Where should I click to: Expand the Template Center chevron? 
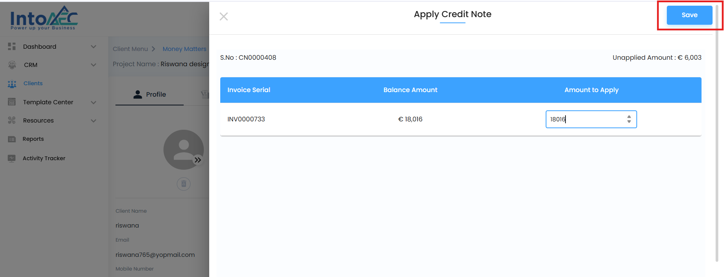pos(93,102)
